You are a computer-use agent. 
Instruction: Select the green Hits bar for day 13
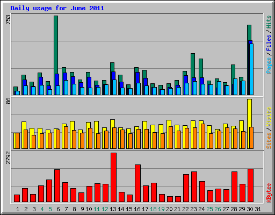pyautogui.click(x=112, y=67)
